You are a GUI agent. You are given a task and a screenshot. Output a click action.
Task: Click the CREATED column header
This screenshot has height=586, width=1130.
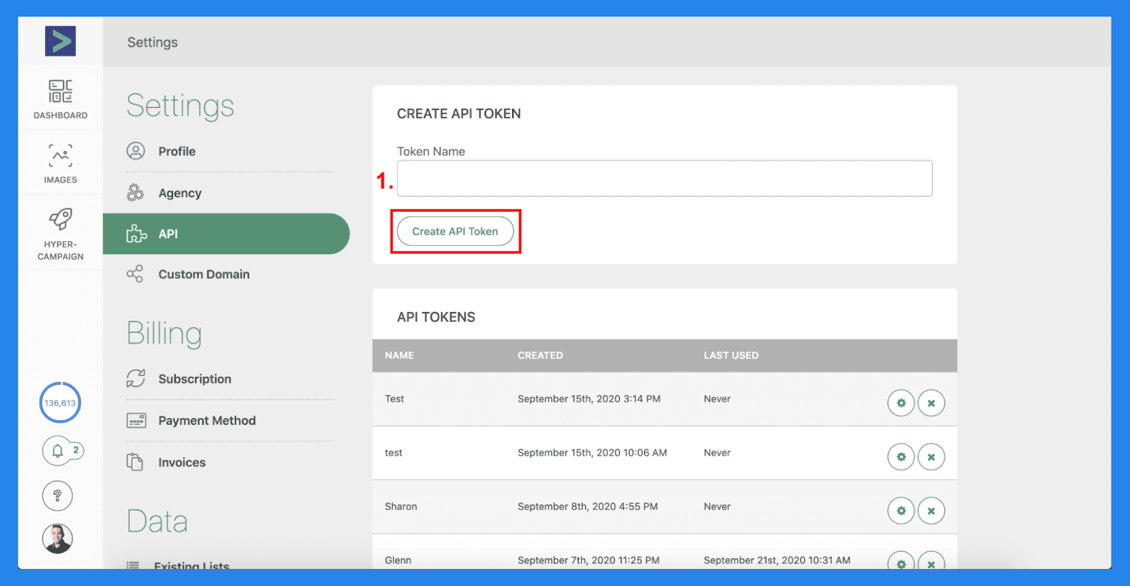pyautogui.click(x=540, y=356)
